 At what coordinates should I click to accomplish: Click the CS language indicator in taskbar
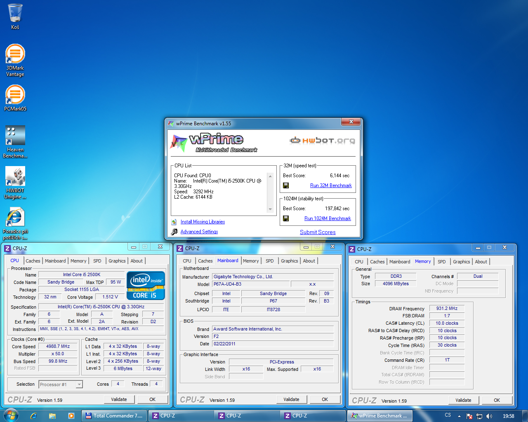448,415
